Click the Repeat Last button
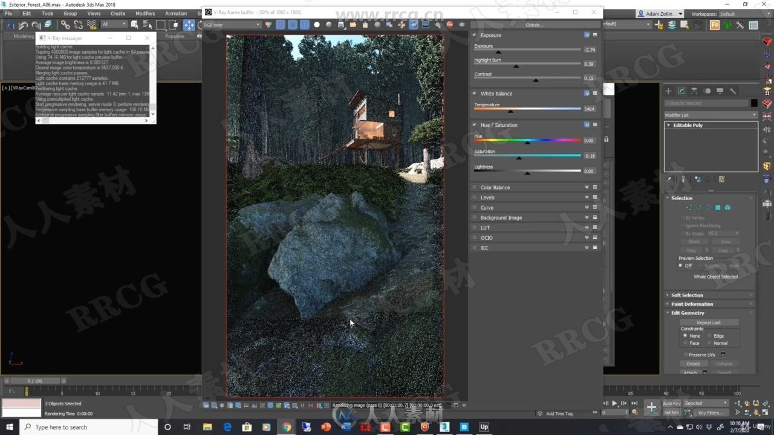 point(709,323)
